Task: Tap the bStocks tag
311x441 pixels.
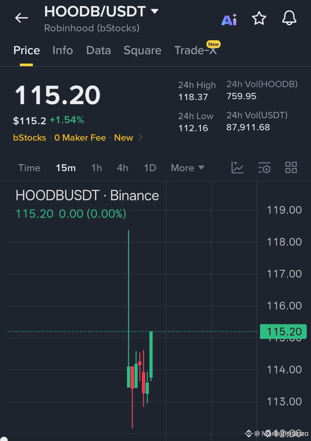Action: pos(29,138)
